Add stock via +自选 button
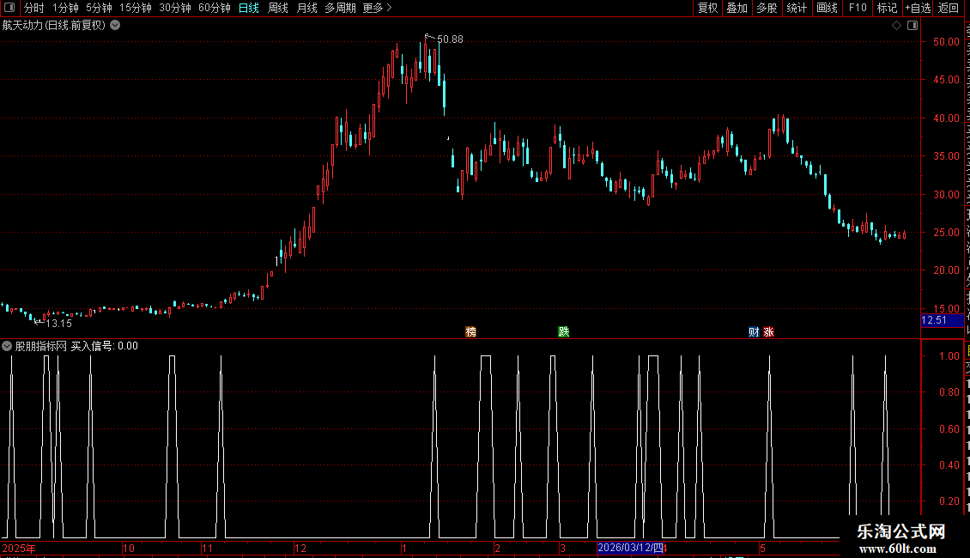Image resolution: width=970 pixels, height=558 pixels. pyautogui.click(x=918, y=8)
